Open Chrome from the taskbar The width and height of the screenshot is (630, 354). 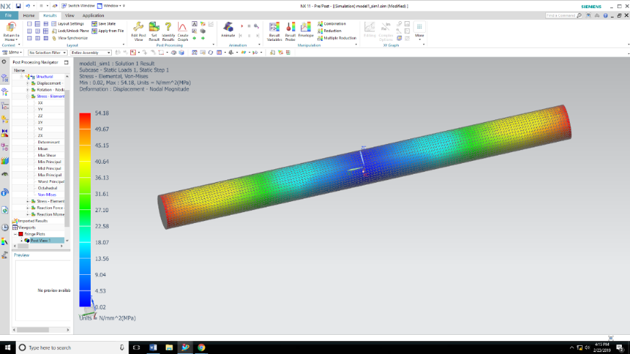pyautogui.click(x=201, y=348)
